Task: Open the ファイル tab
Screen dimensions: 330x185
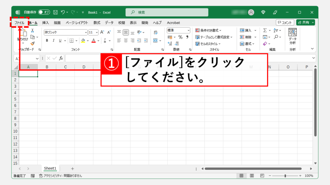Action: click(19, 22)
